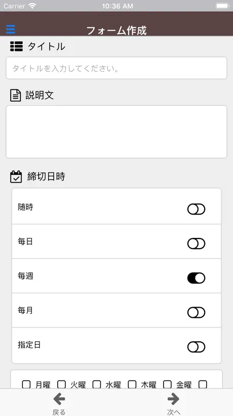This screenshot has width=233, height=416.
Task: Open the blue hamburger menu
Action: coord(11,29)
